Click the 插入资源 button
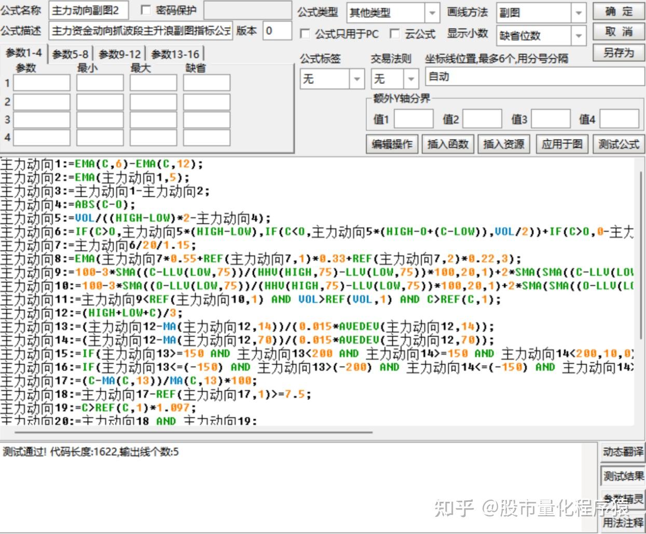 click(x=504, y=144)
